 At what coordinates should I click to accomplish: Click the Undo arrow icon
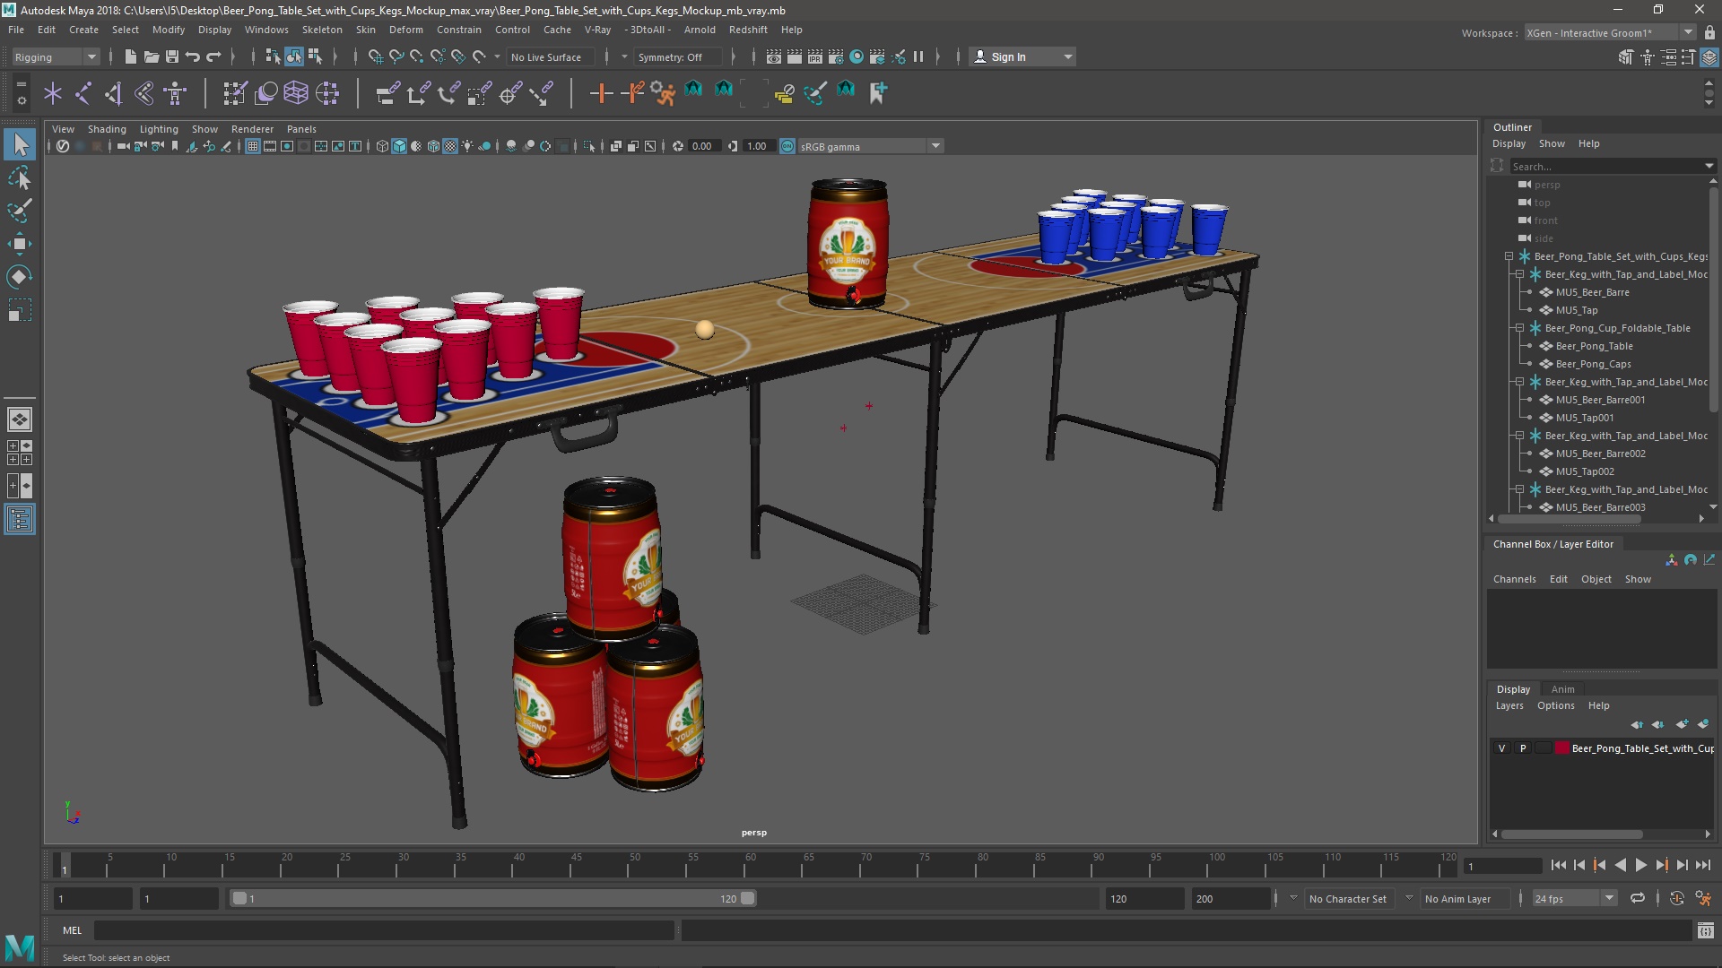193,56
